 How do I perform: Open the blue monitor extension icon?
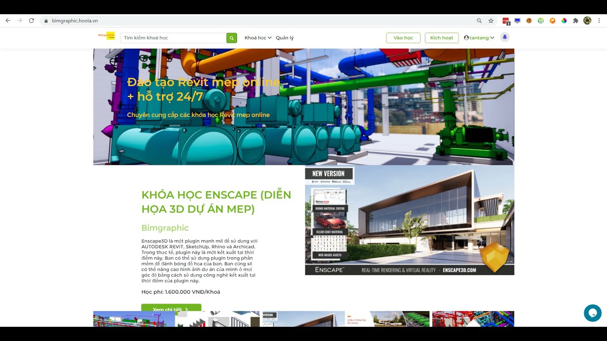pos(517,21)
